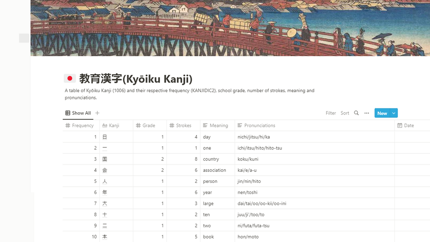
Task: Select the 'association' meaning cell
Action: click(x=217, y=170)
